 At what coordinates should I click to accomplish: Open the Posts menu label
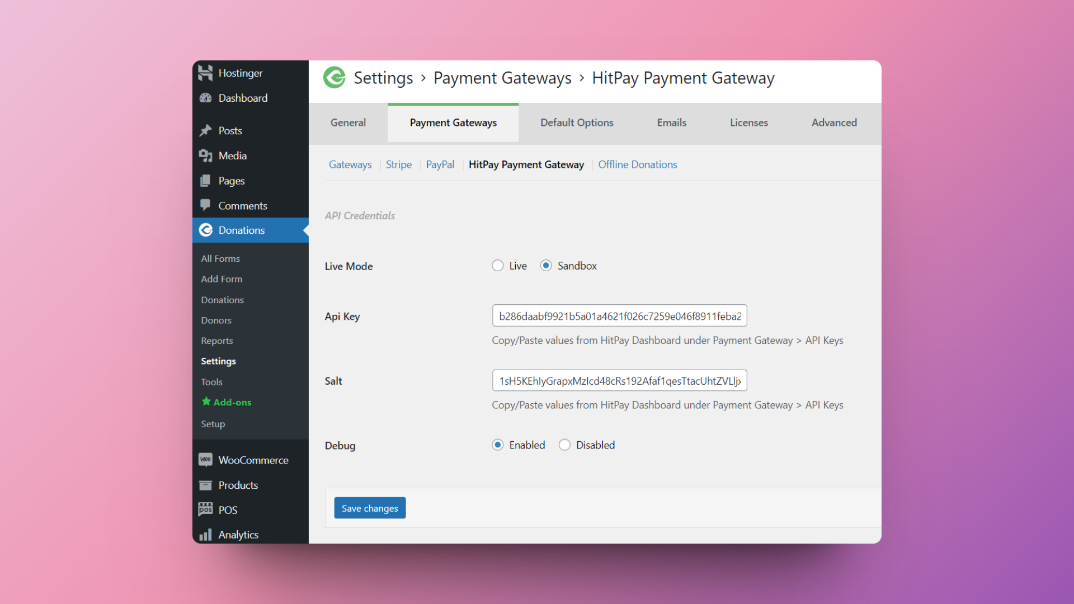coord(230,130)
